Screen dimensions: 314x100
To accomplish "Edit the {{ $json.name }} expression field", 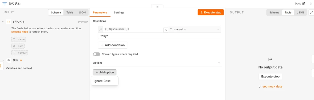I will (x=133, y=29).
